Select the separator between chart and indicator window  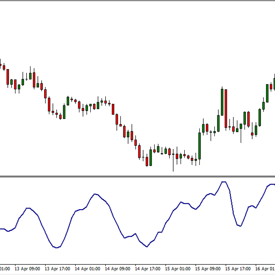click(x=137, y=176)
